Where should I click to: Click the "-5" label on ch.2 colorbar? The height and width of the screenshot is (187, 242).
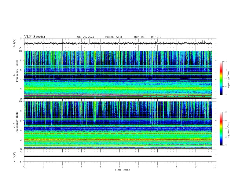[226, 129]
